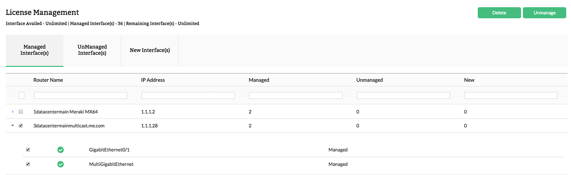Focus the Unmanaged column filter field
Viewport: 571px width, 175px height.
[x=403, y=95]
